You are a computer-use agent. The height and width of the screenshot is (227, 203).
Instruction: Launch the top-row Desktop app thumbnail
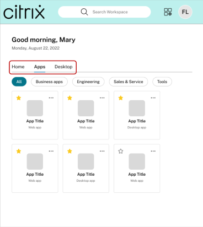coord(137,108)
